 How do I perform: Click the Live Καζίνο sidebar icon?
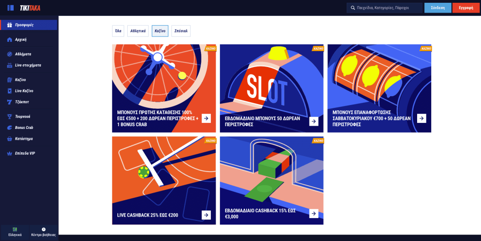pyautogui.click(x=9, y=91)
